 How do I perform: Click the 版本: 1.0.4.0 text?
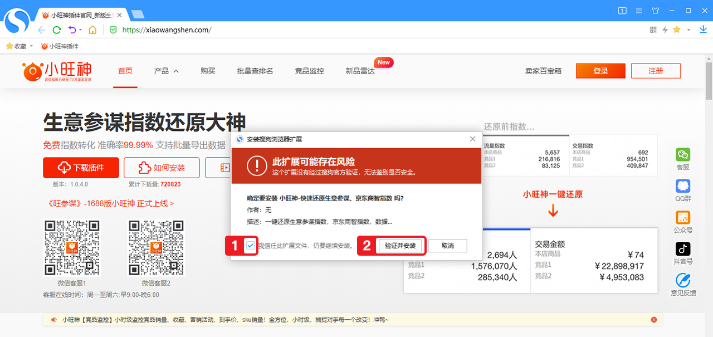70,184
